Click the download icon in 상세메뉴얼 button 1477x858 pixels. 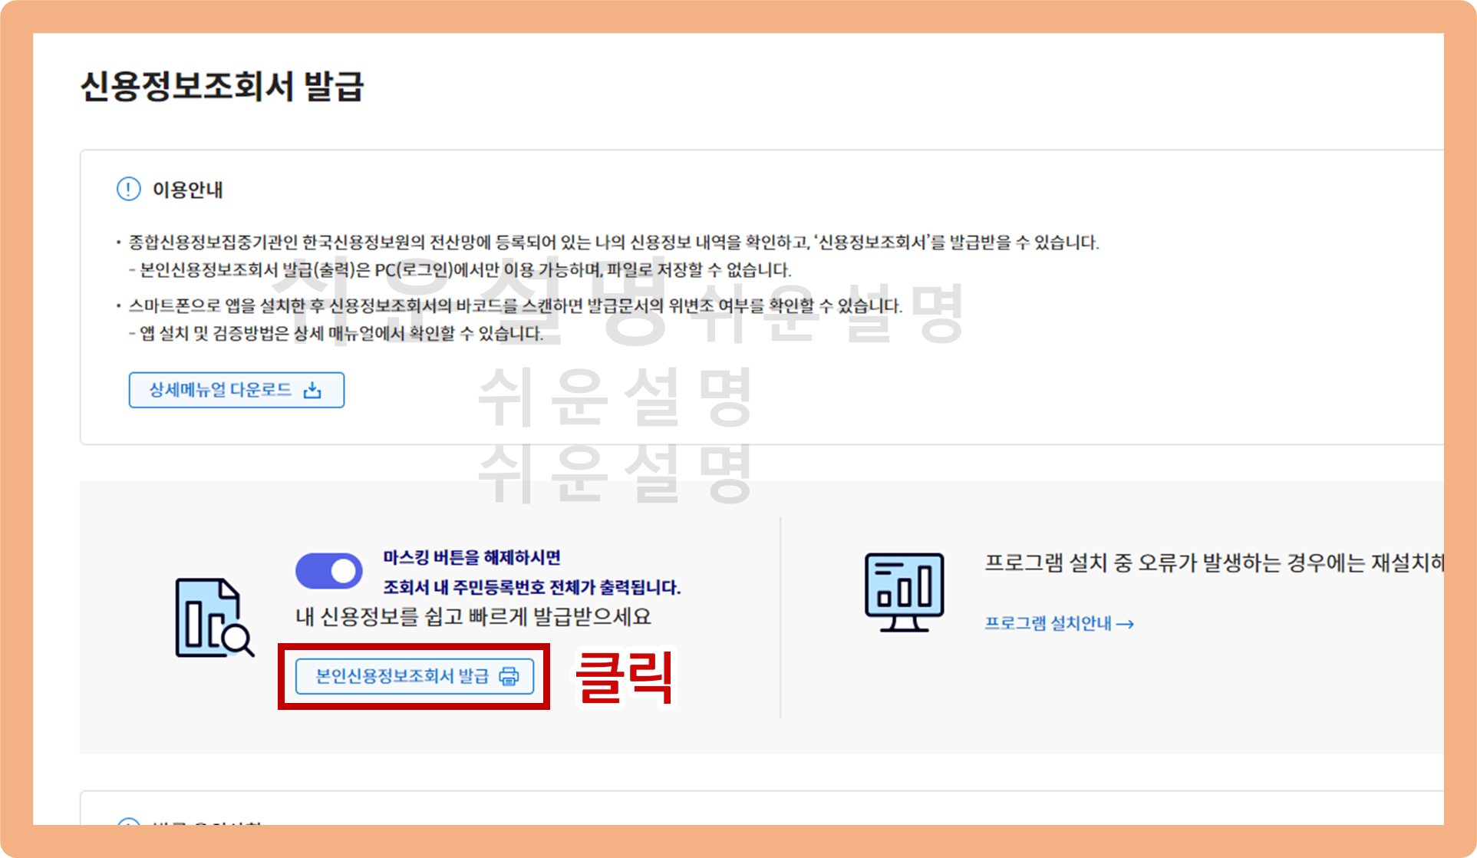pyautogui.click(x=312, y=391)
